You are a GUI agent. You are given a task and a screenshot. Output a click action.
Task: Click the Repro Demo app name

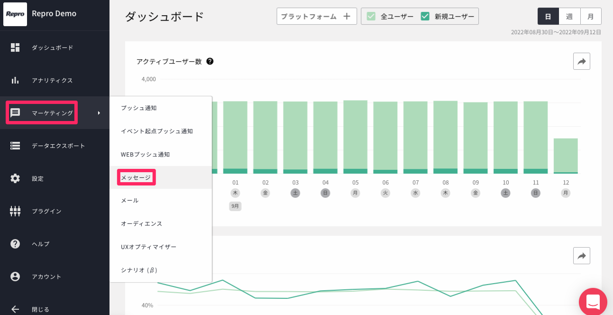tap(54, 14)
